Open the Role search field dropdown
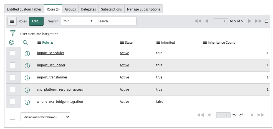 pyautogui.click(x=78, y=21)
